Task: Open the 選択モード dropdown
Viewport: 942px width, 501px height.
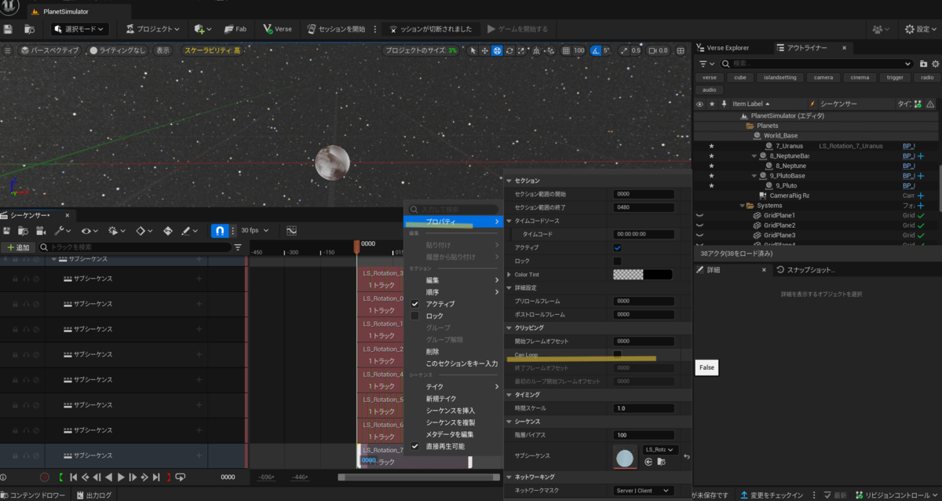Action: click(80, 29)
